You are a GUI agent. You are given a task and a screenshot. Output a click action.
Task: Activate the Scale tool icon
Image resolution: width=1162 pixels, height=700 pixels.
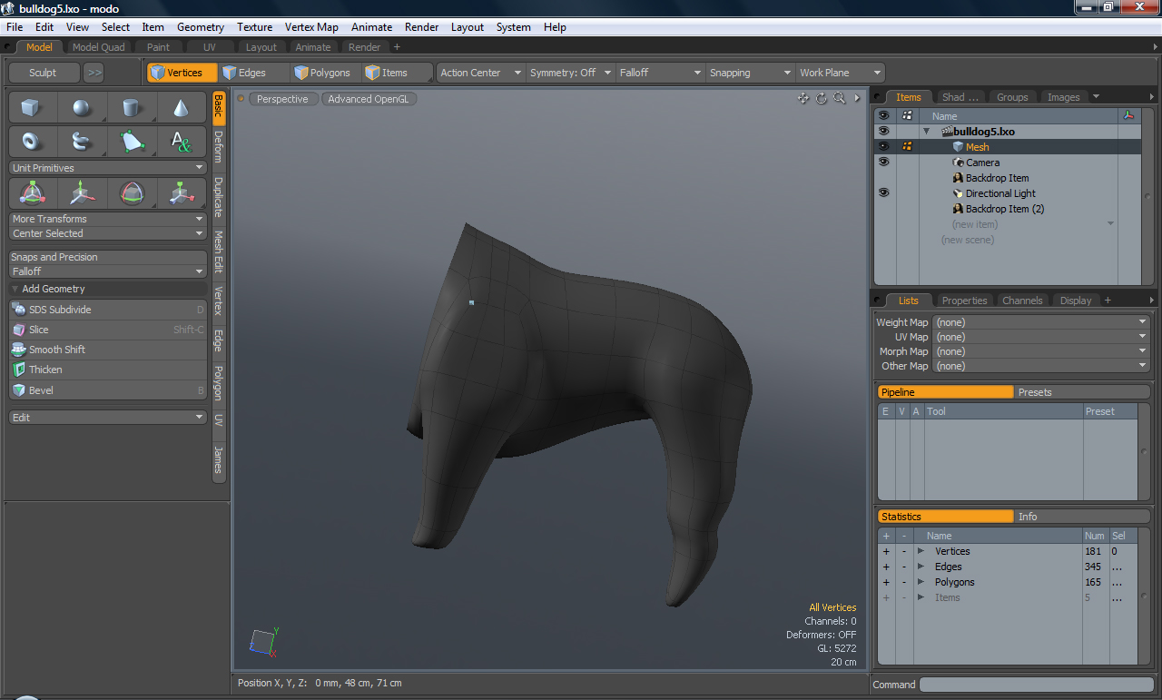tap(182, 192)
